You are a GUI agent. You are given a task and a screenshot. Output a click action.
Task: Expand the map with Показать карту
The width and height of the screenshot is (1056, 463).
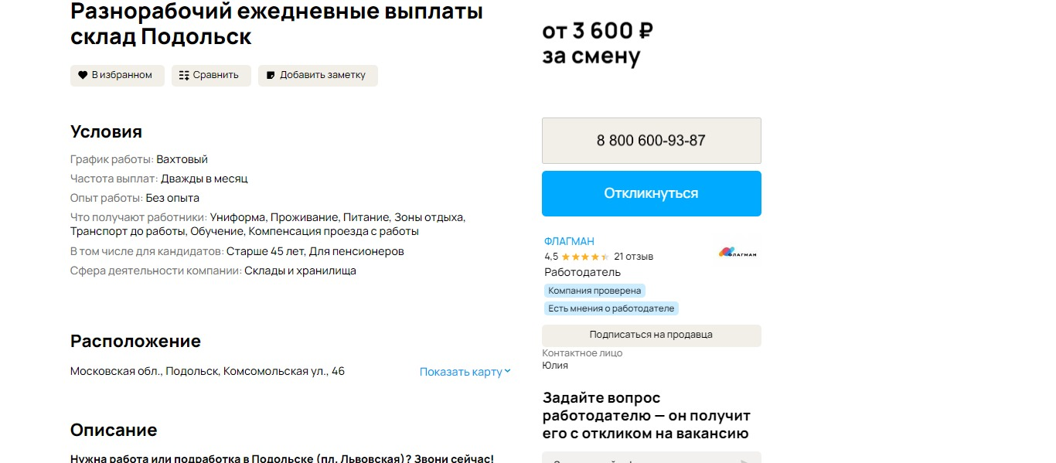(461, 372)
